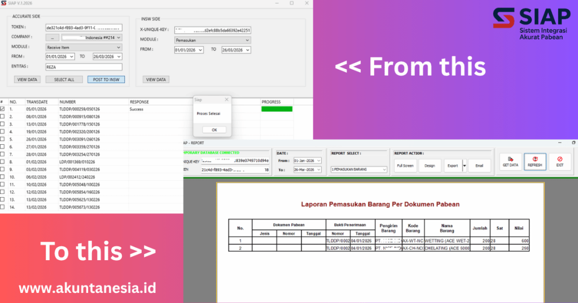Uncheck the checkbox for row 1
Image resolution: width=578 pixels, height=303 pixels.
point(3,109)
